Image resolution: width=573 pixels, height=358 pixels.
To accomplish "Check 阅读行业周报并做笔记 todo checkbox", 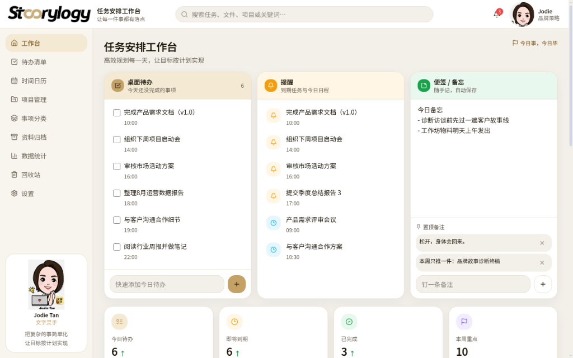I will [116, 247].
